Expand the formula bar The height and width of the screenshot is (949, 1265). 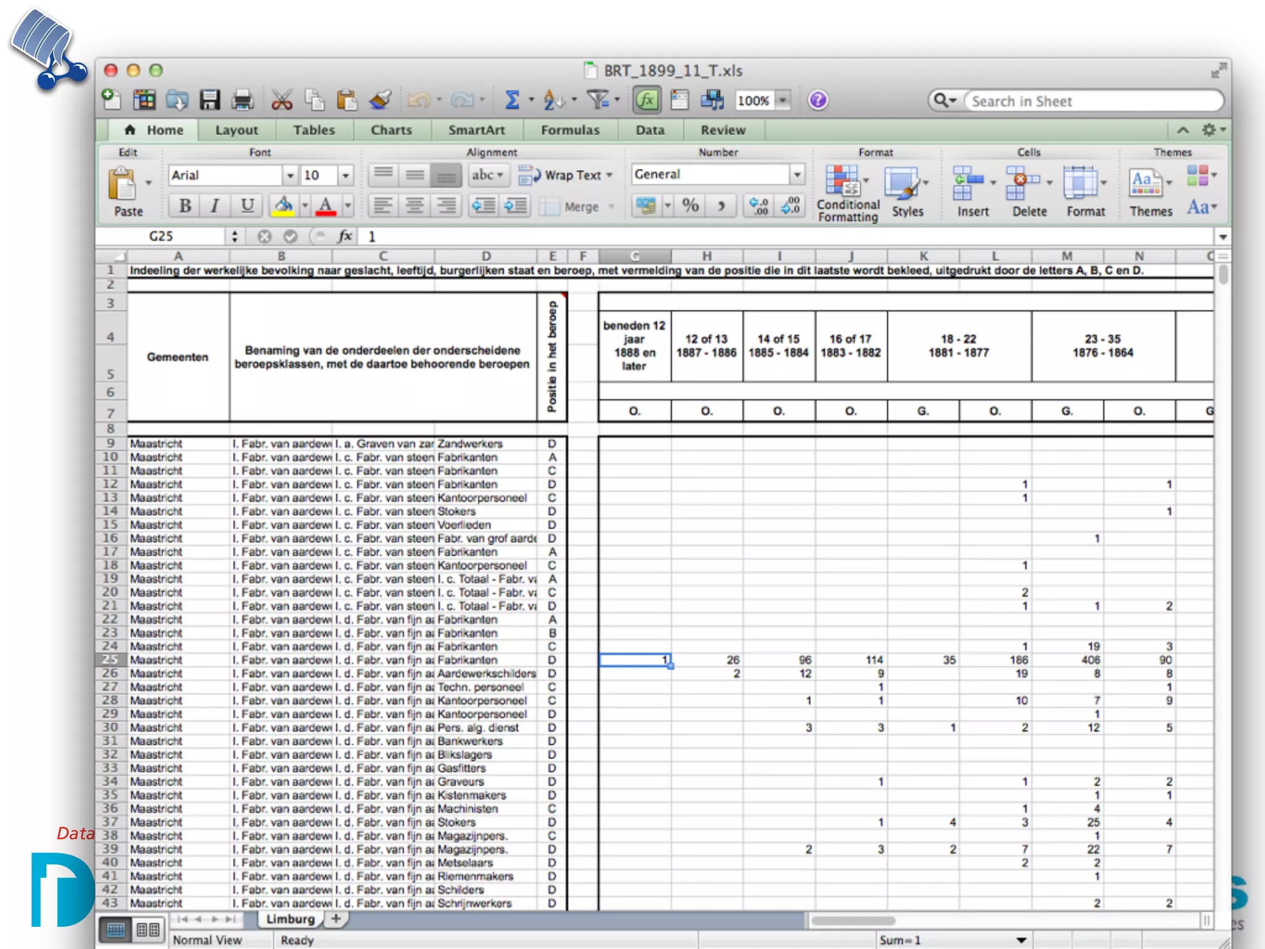click(1223, 237)
